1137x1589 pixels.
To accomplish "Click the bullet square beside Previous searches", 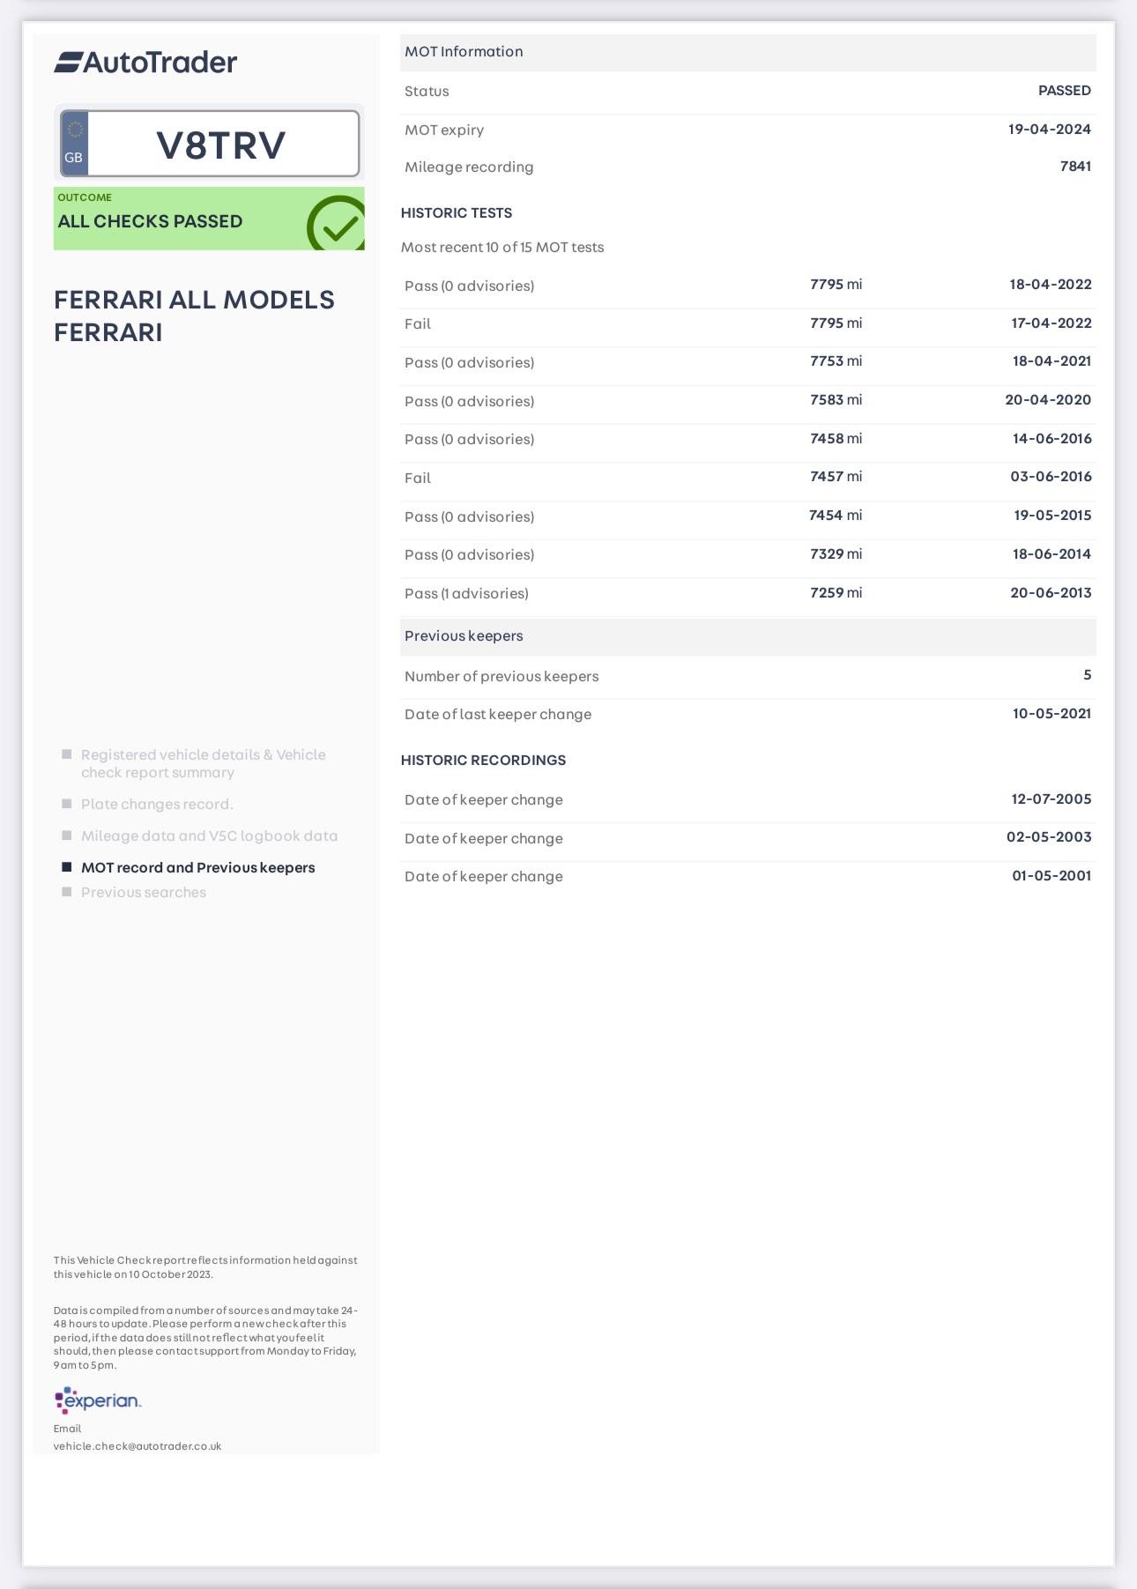I will tap(67, 892).
